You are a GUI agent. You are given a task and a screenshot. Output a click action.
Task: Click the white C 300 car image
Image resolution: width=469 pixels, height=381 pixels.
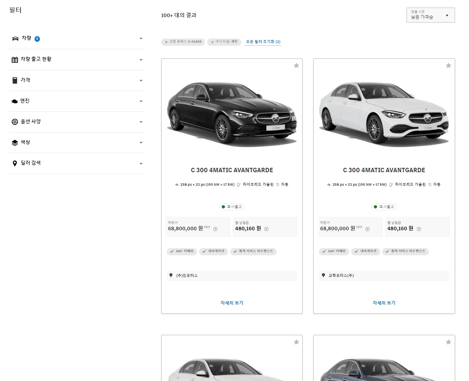[x=384, y=115]
